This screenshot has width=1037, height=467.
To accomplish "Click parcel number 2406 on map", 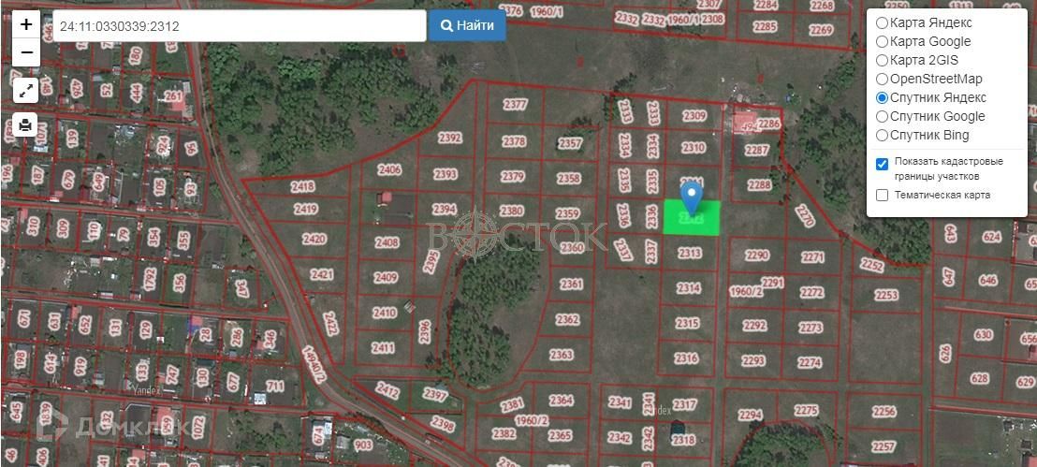I will coord(388,170).
